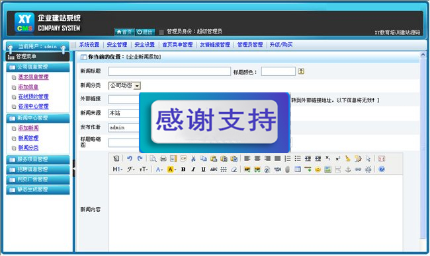This screenshot has height=256, width=430.
Task: Open the 在线预约管理 link
Action: 34,97
